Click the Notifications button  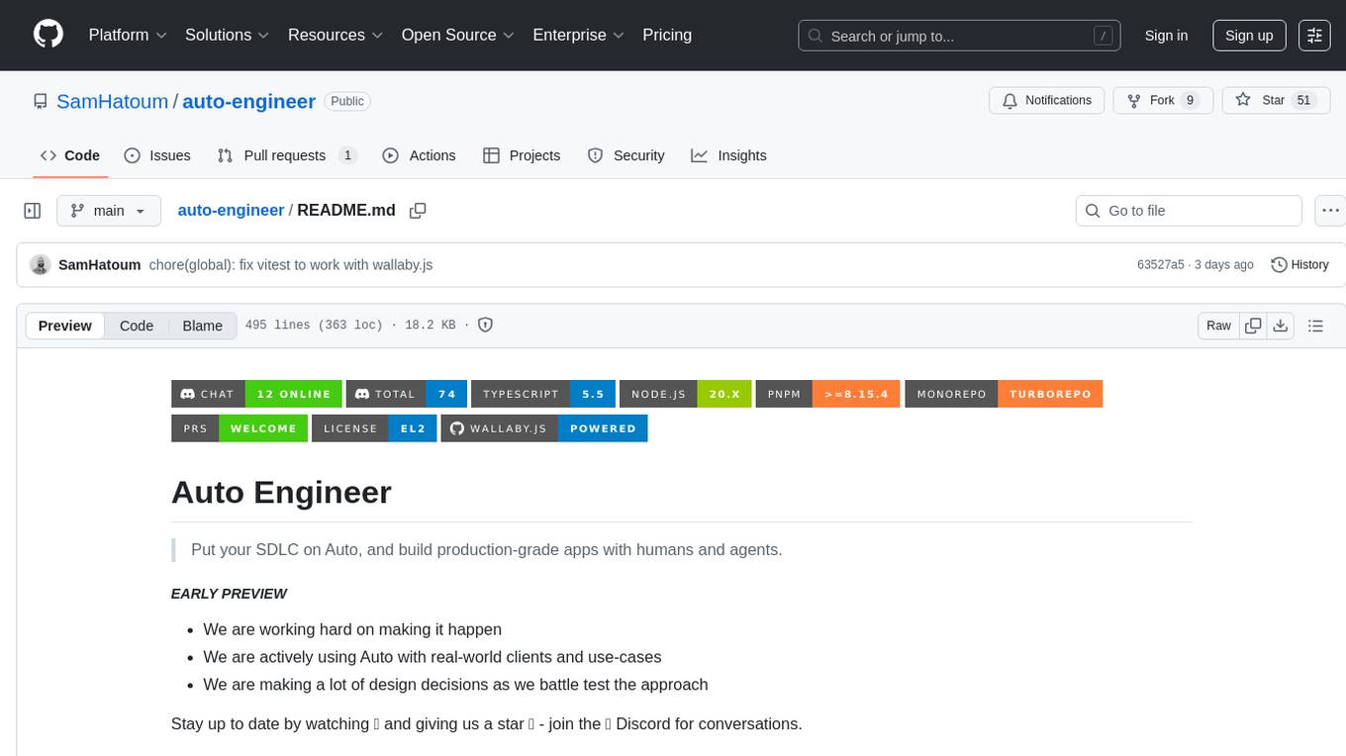(x=1047, y=101)
